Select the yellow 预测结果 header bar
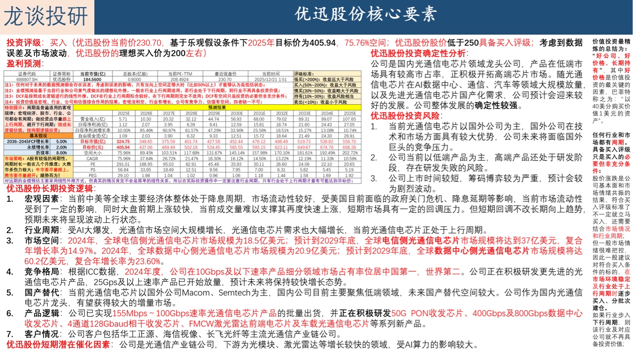The image size is (633, 353). point(217,108)
